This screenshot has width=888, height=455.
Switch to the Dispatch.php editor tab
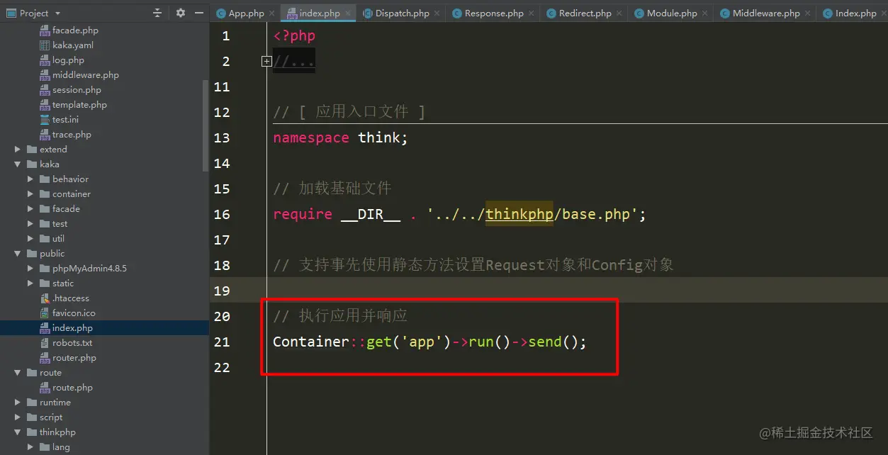pos(402,13)
